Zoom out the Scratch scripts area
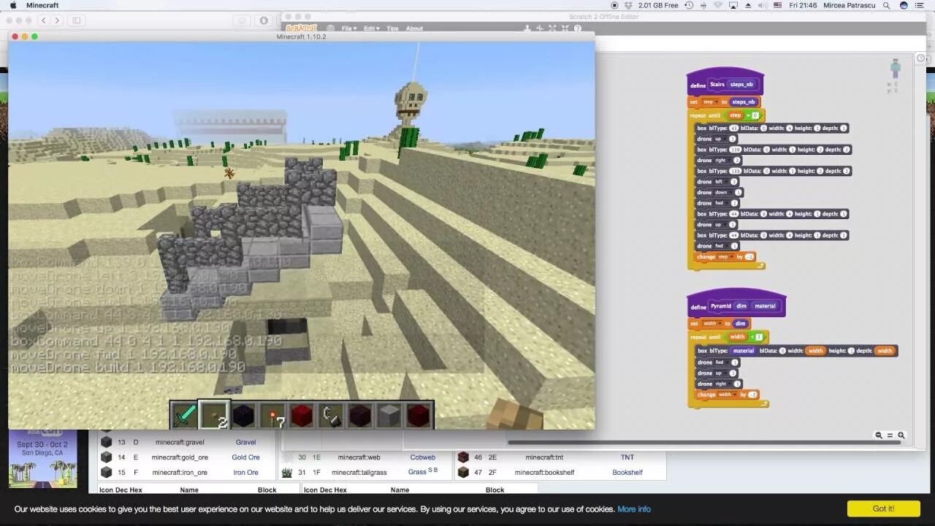This screenshot has width=935, height=526. click(879, 435)
